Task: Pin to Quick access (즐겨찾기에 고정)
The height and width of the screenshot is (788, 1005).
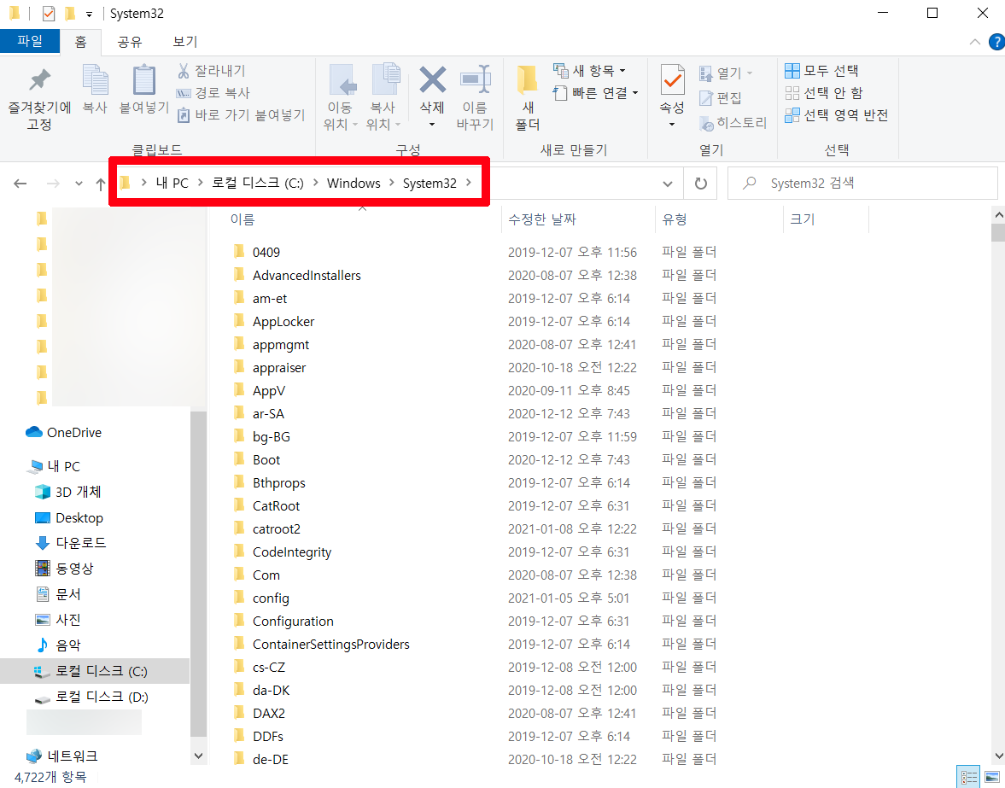Action: click(39, 98)
